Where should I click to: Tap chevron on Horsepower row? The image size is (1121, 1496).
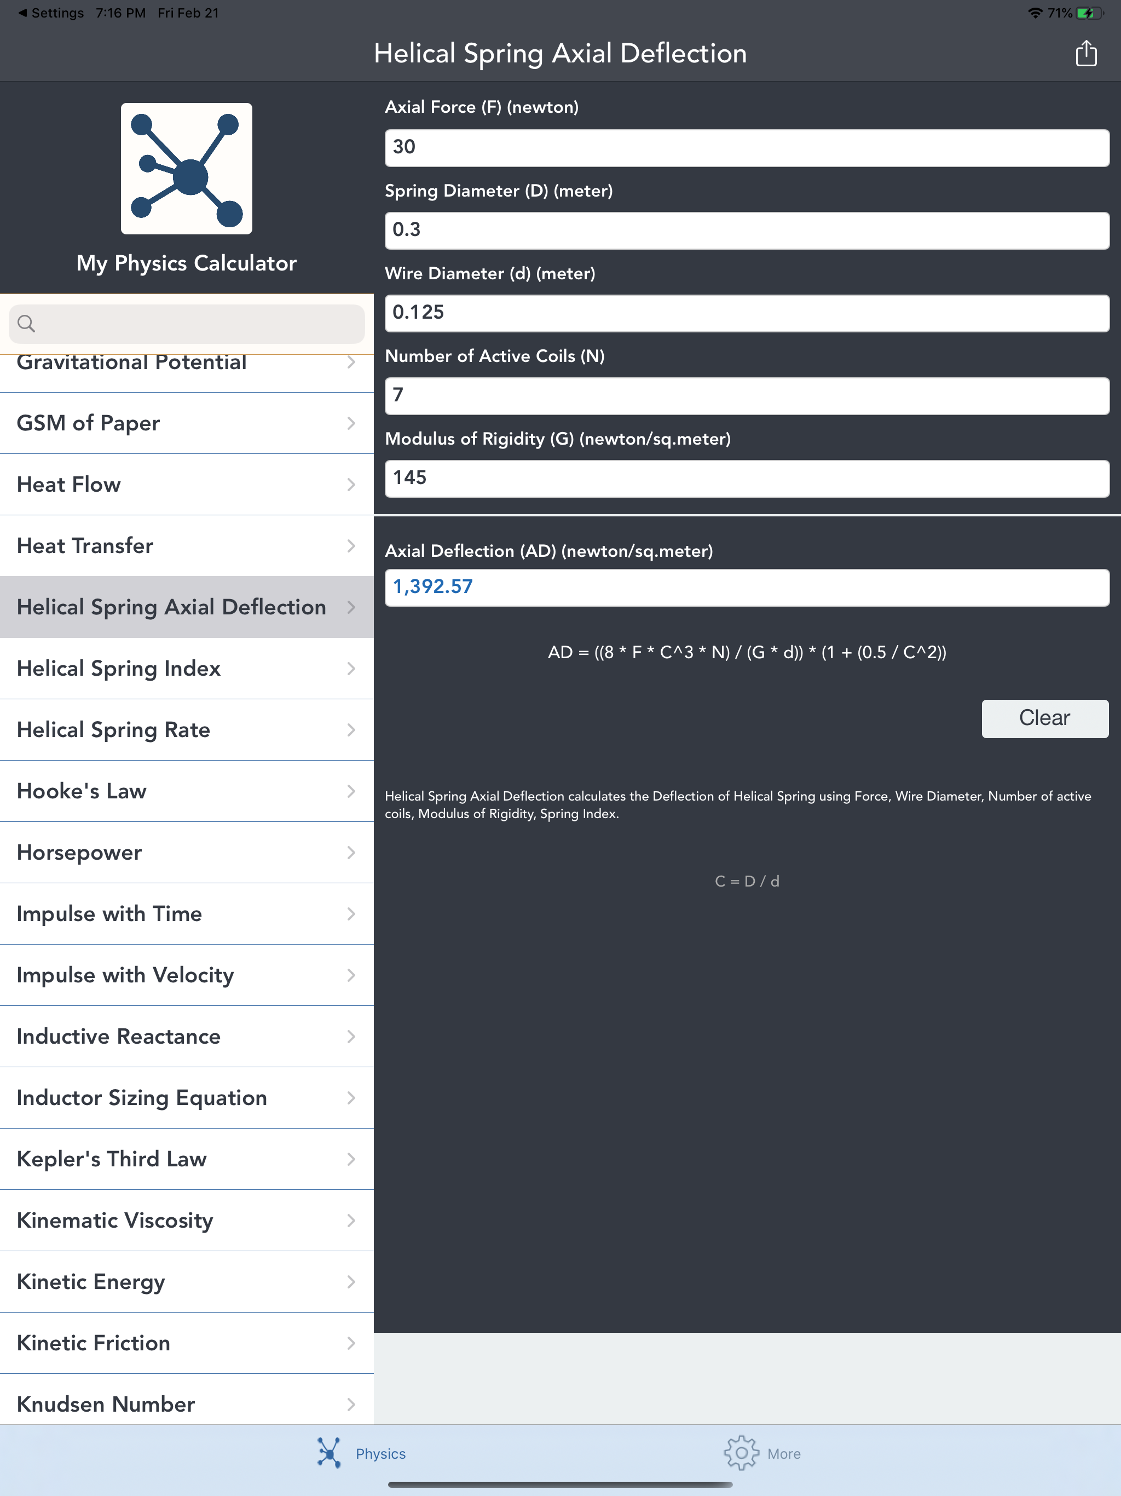coord(351,852)
